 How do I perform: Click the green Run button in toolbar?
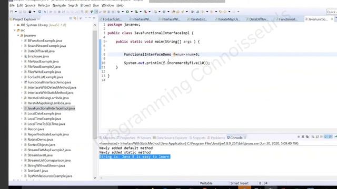(x=127, y=12)
